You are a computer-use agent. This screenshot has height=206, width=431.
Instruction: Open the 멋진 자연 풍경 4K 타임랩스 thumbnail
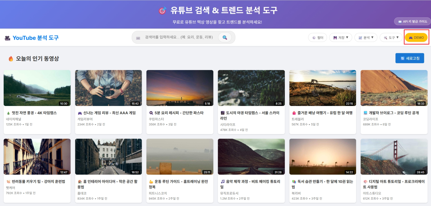pos(37,88)
